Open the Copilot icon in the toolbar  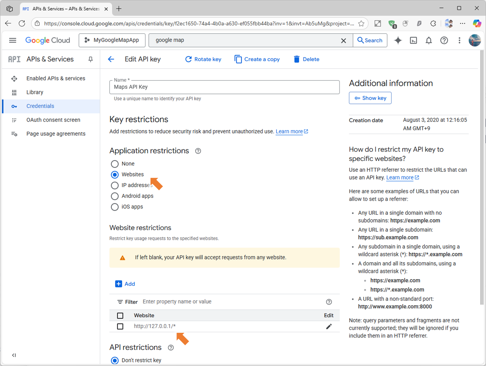pyautogui.click(x=477, y=23)
